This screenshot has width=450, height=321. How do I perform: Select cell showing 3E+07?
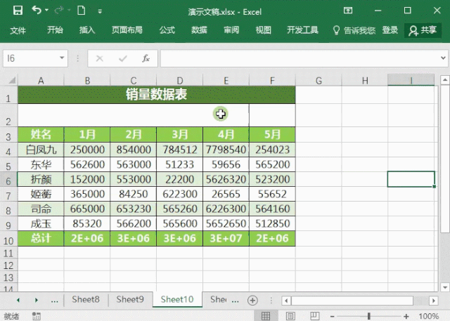226,238
